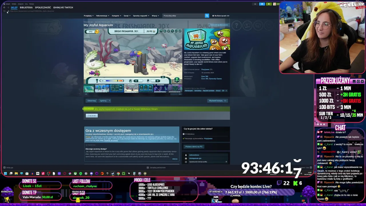Go back with the Steam back arrow

(x=4, y=7)
